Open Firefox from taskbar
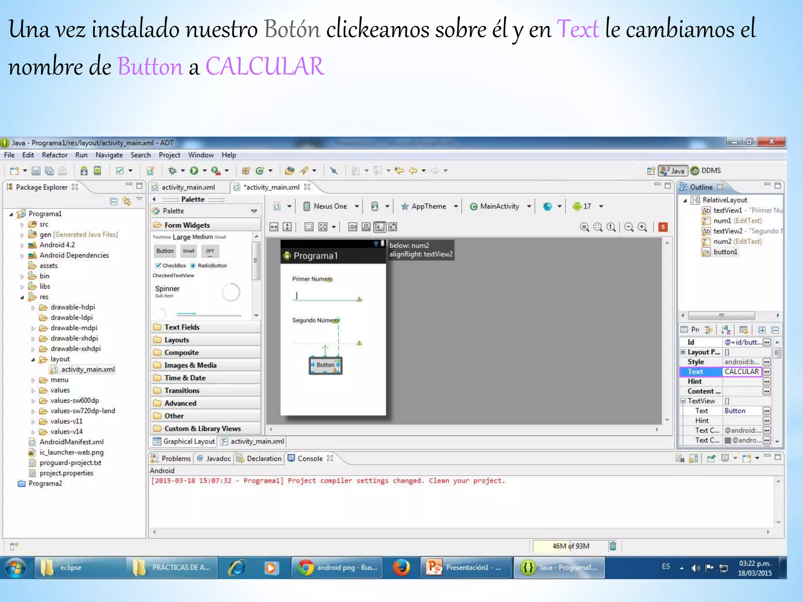 coord(401,568)
